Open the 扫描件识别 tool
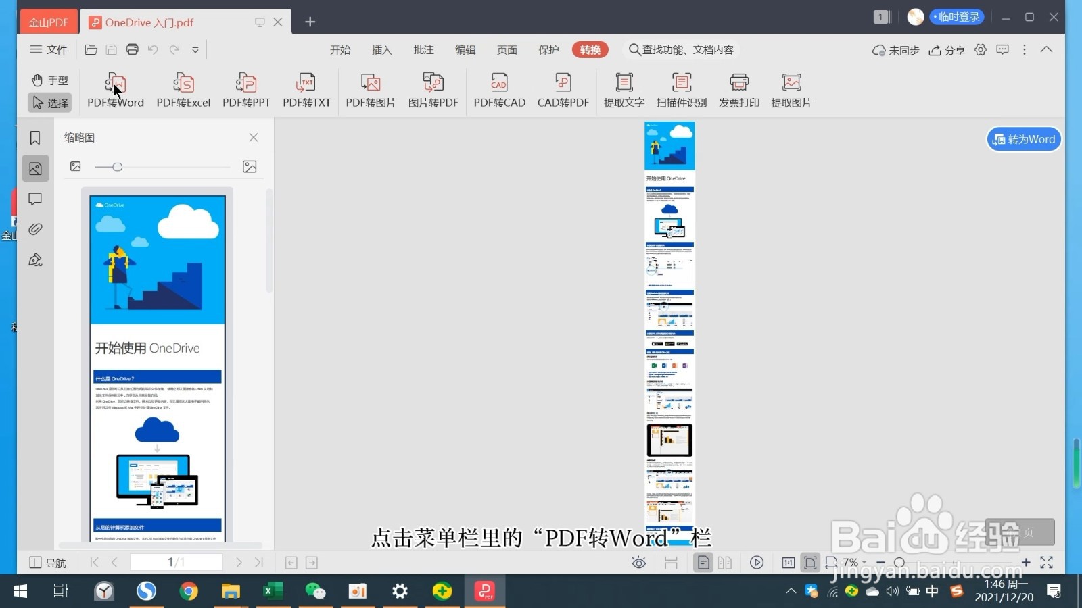 pyautogui.click(x=681, y=91)
